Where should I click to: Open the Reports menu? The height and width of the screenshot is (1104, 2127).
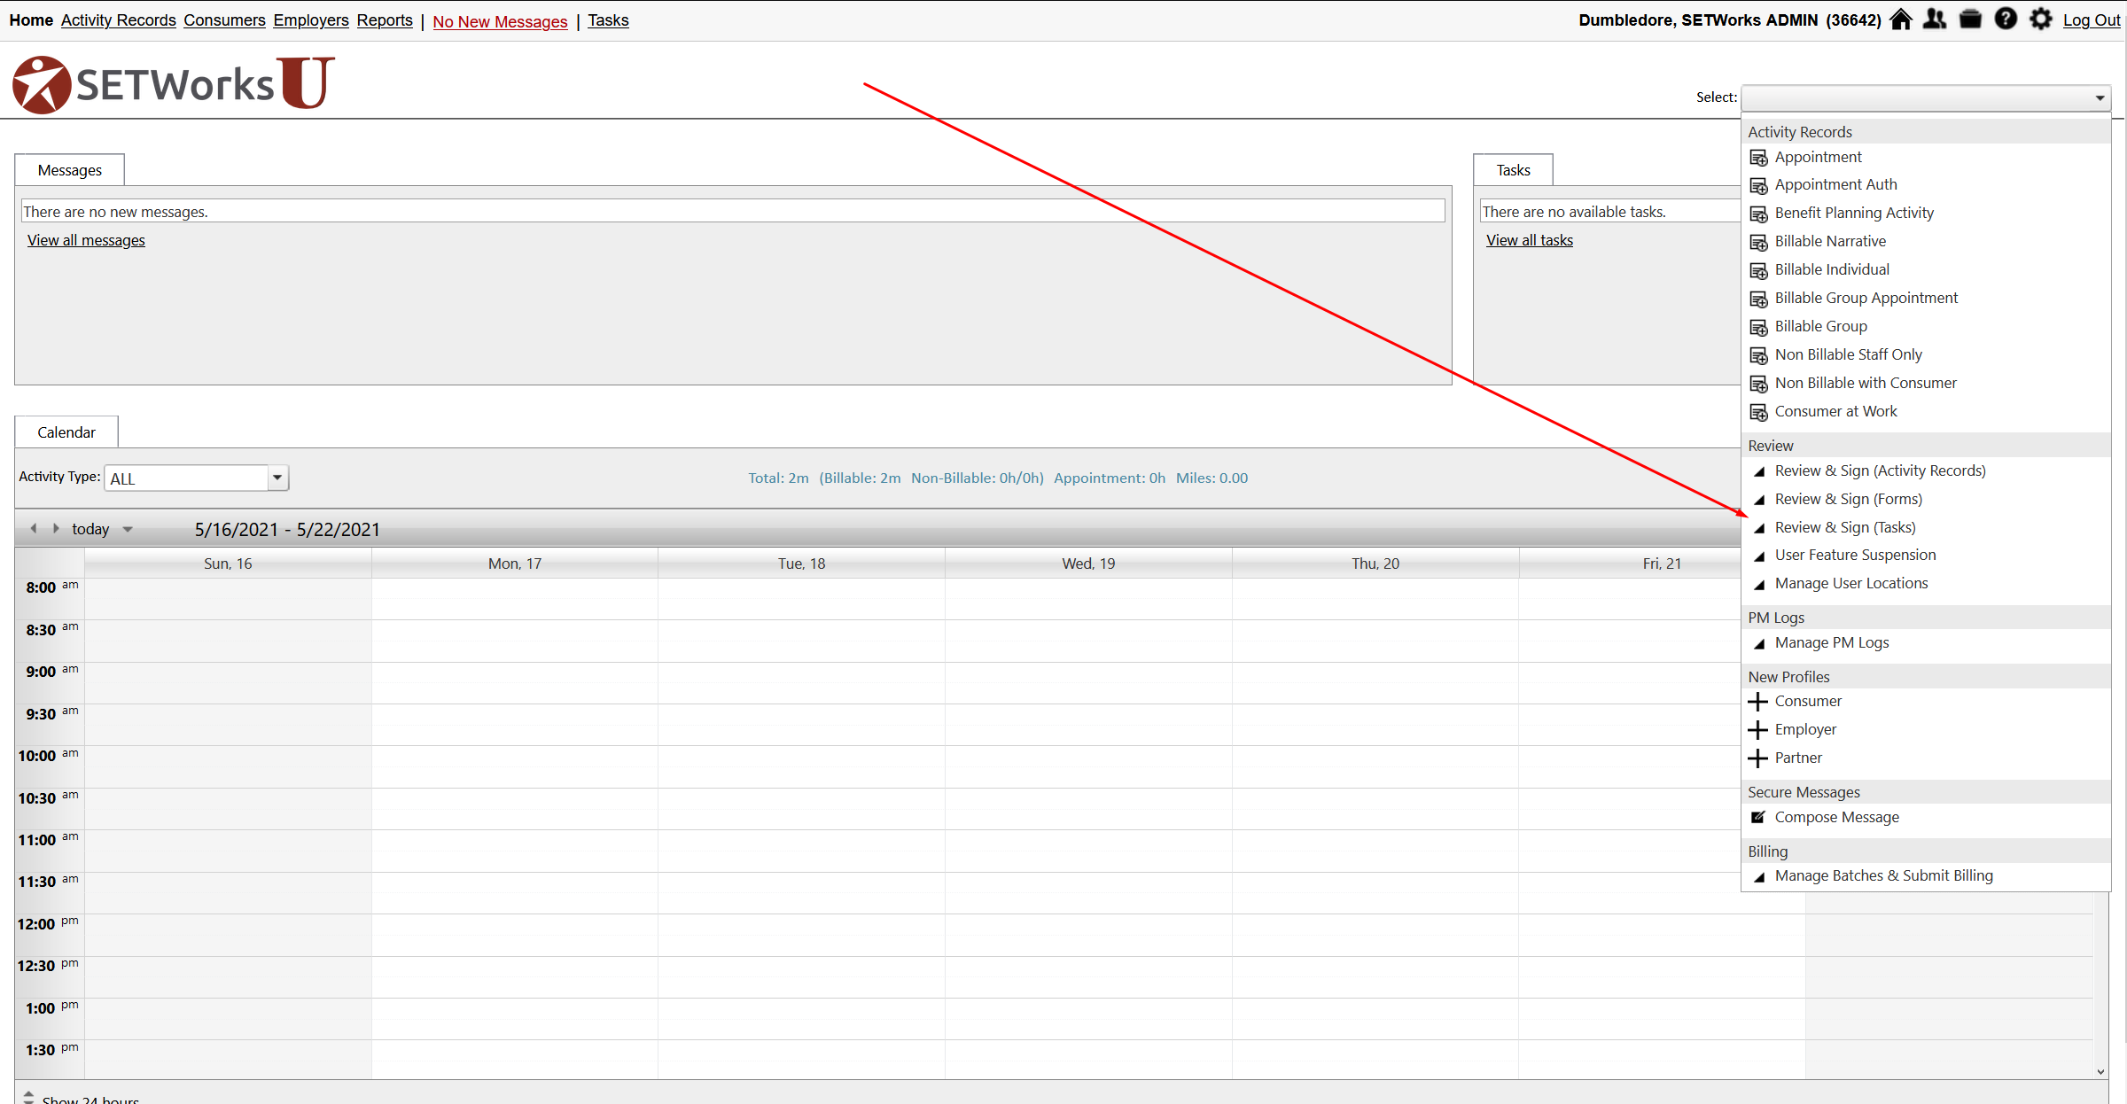[x=385, y=20]
